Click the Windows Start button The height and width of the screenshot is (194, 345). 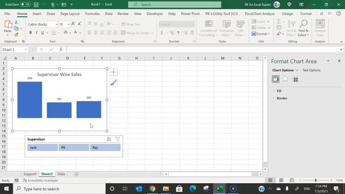tap(6, 189)
